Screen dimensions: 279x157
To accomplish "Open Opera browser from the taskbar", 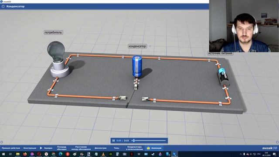I will (x=39, y=154).
